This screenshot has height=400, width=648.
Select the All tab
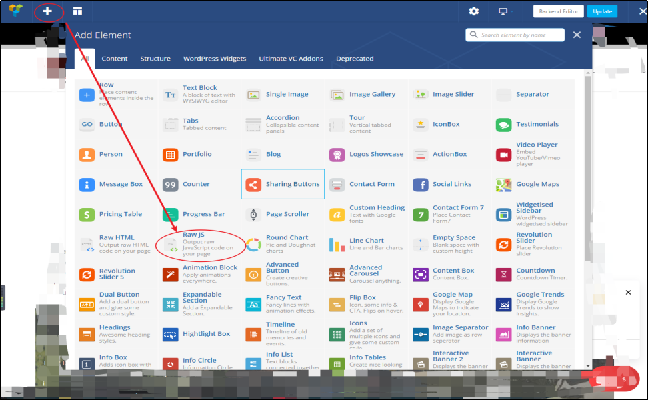(85, 59)
